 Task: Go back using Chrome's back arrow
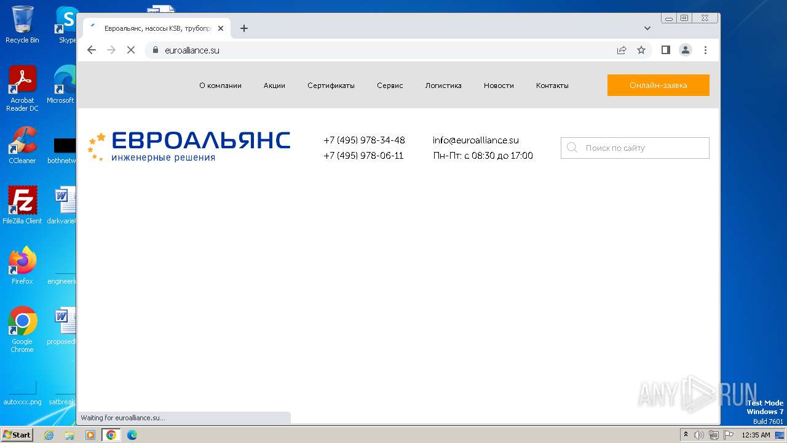pos(92,50)
